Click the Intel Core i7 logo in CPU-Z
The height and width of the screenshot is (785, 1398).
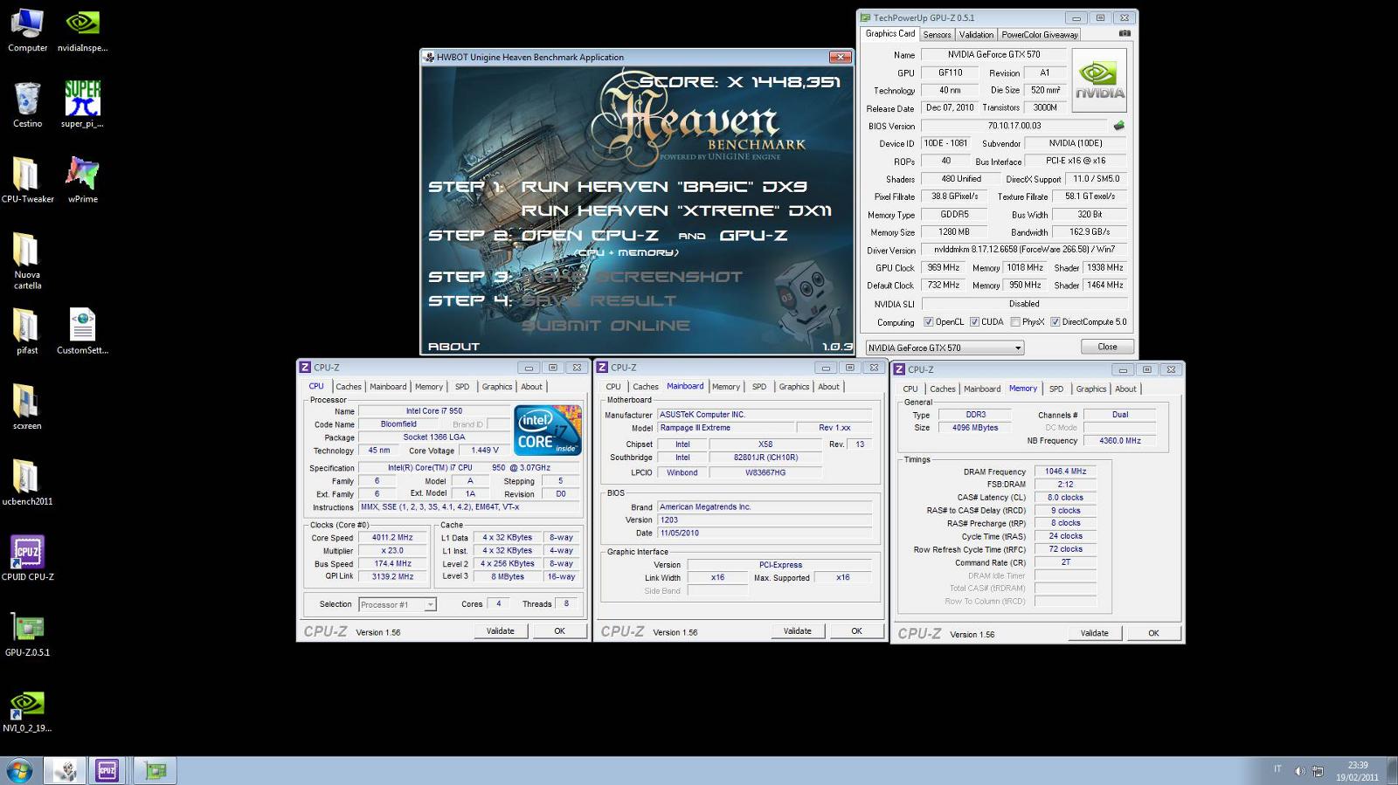point(548,430)
